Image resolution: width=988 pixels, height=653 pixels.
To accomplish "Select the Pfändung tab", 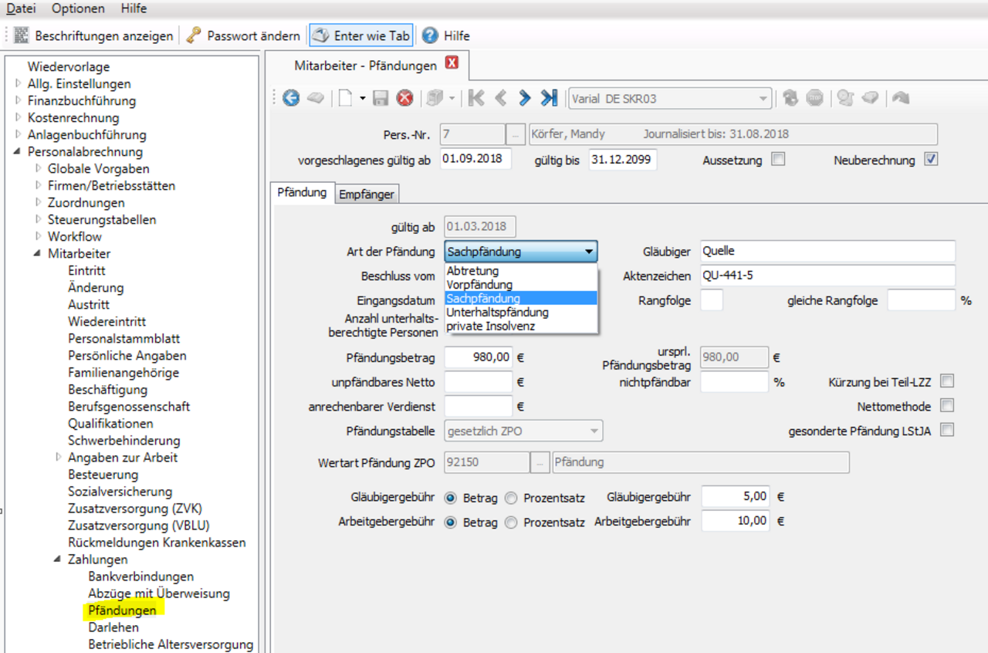I will click(303, 193).
